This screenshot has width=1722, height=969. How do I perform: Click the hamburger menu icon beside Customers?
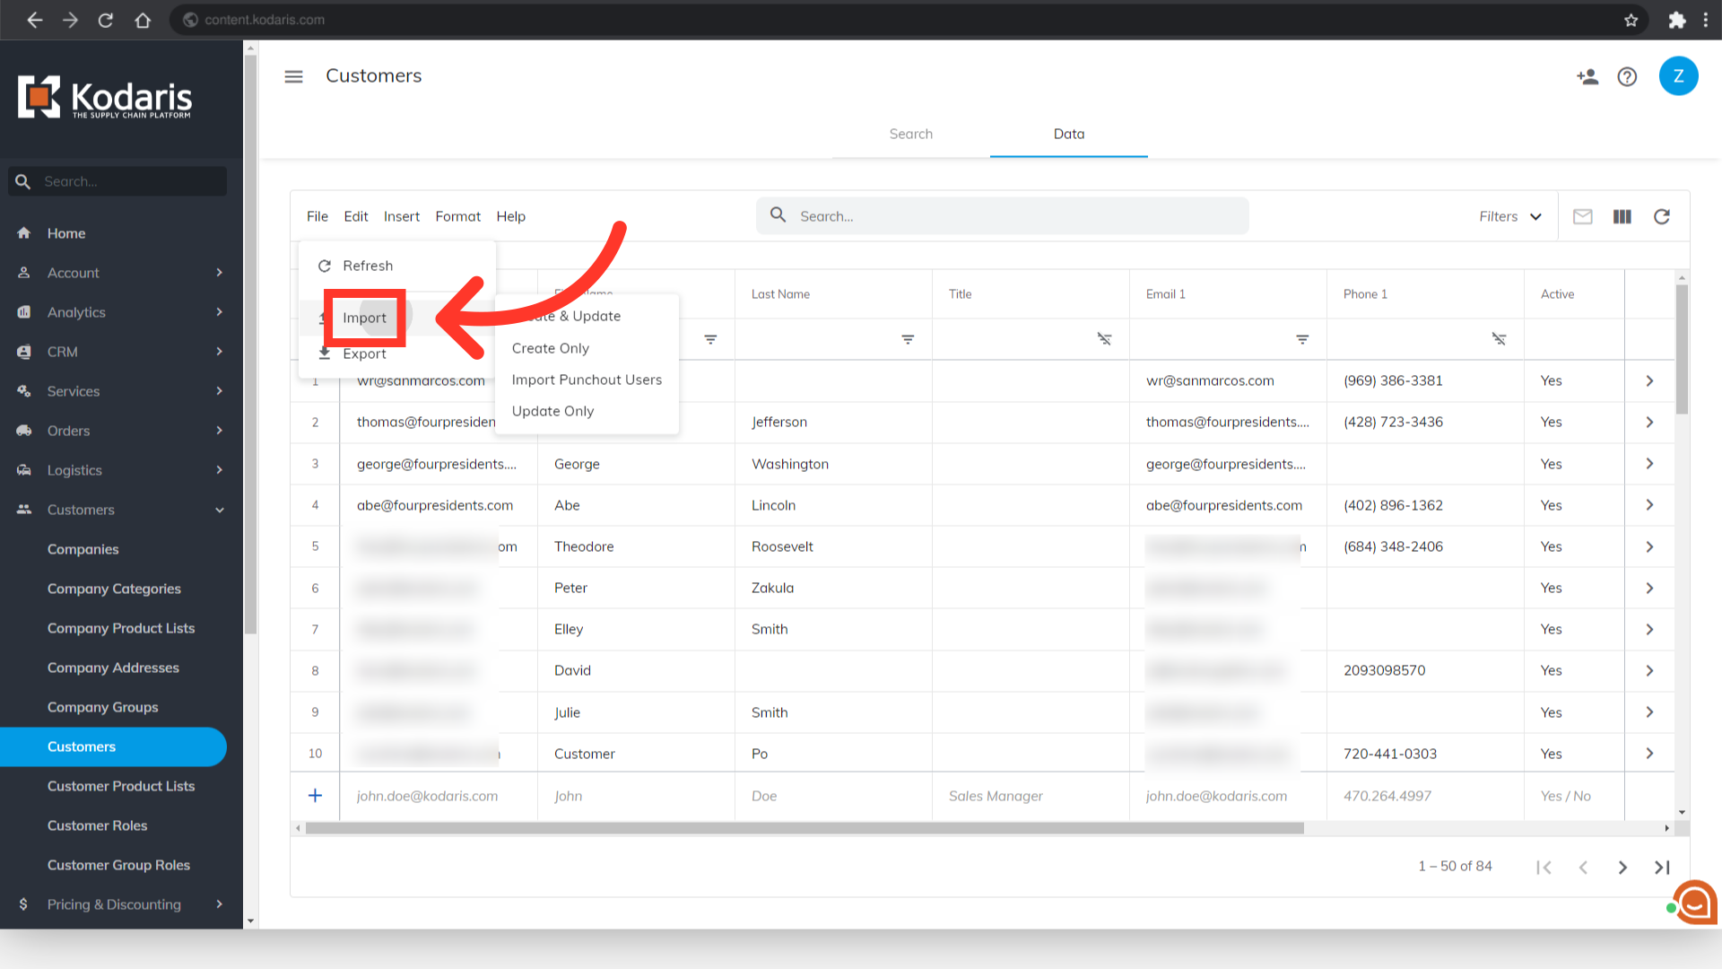(293, 76)
